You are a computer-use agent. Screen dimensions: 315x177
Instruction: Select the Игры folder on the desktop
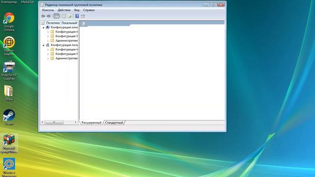click(9, 93)
